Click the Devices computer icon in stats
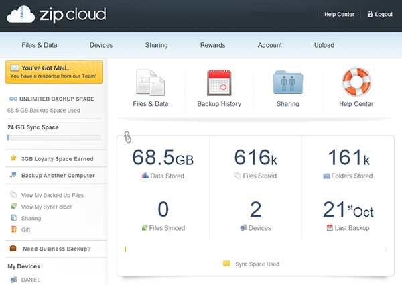Viewport: 402px width, 285px height. pos(243,227)
